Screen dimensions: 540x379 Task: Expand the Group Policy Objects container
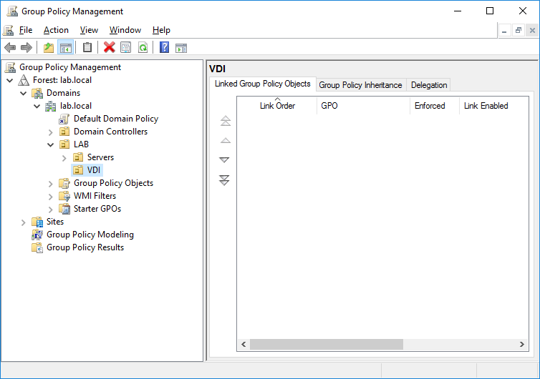point(51,184)
